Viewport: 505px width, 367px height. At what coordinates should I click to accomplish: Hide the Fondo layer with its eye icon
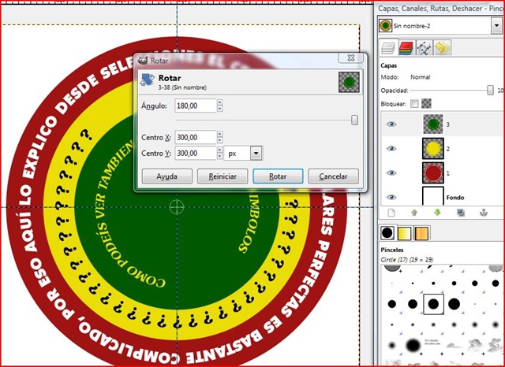[x=391, y=198]
